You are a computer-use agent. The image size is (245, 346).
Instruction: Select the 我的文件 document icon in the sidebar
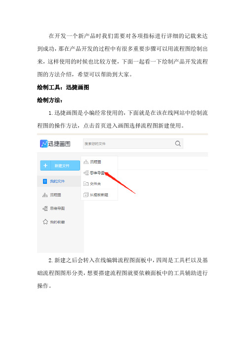pyautogui.click(x=45, y=181)
